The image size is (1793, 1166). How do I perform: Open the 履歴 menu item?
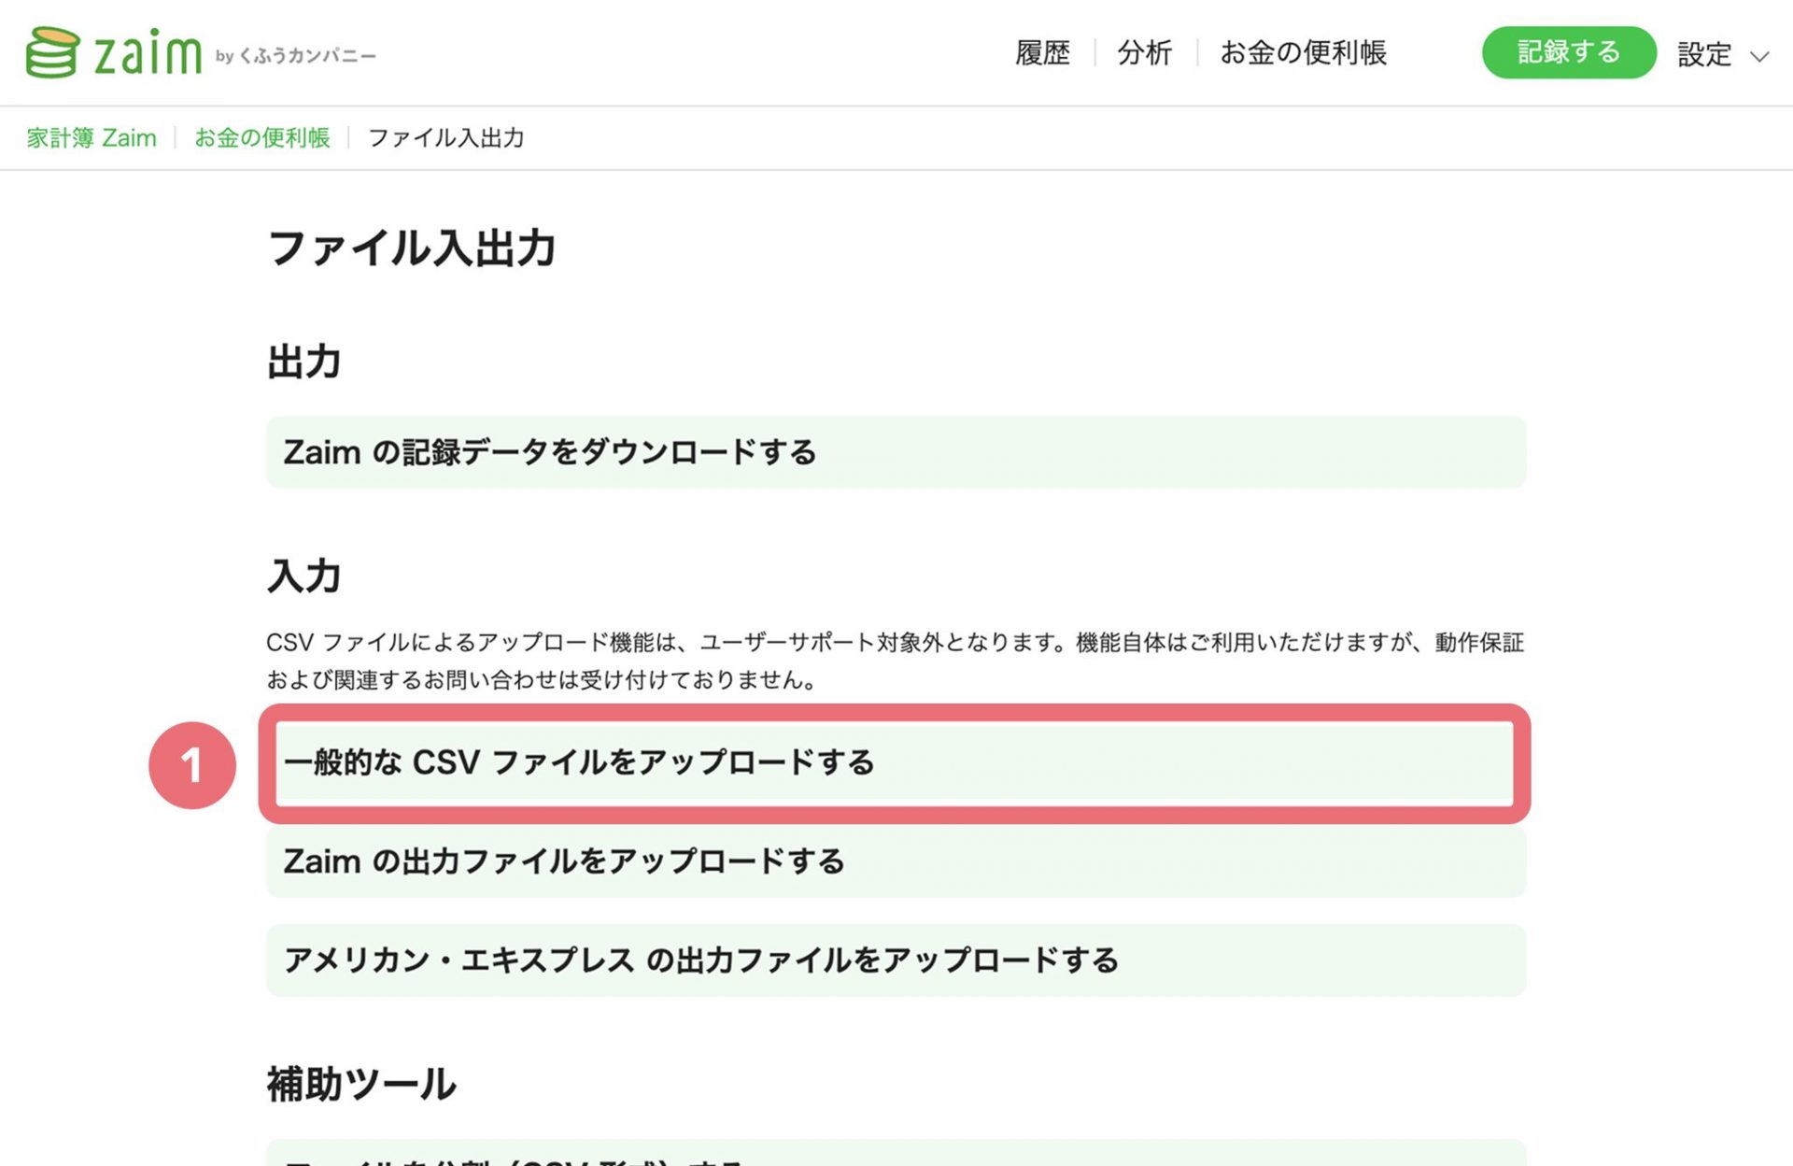tap(1042, 53)
